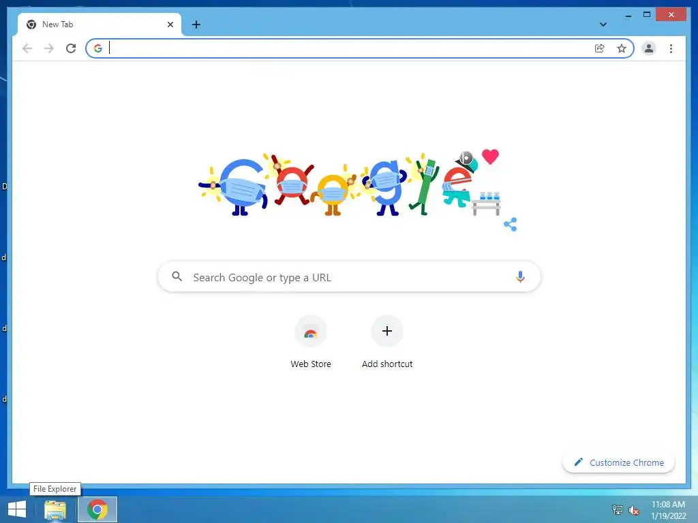Minimize the Chrome window
The image size is (698, 523).
[x=628, y=15]
